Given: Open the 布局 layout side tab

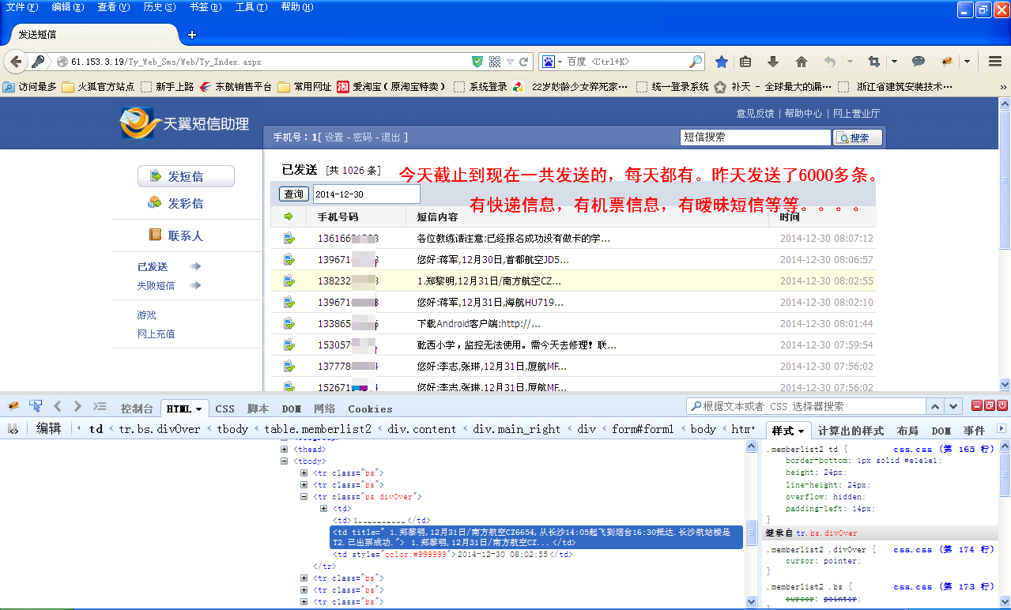Looking at the screenshot, I should (x=907, y=431).
